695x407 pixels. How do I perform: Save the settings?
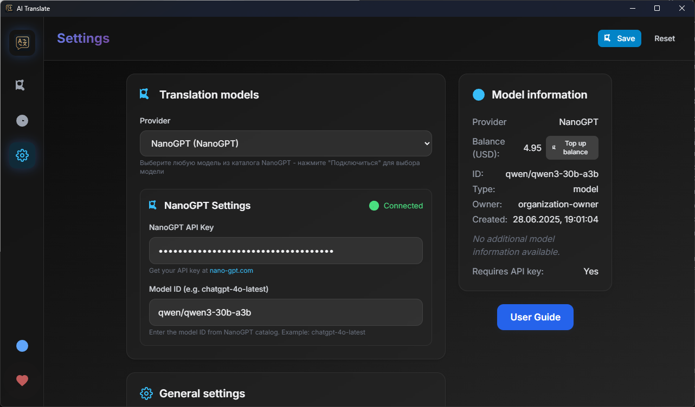click(x=620, y=38)
